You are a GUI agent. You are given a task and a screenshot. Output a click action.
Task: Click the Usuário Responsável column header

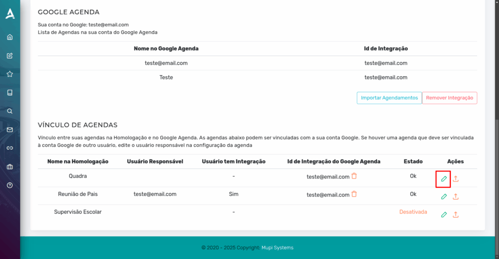pyautogui.click(x=155, y=161)
